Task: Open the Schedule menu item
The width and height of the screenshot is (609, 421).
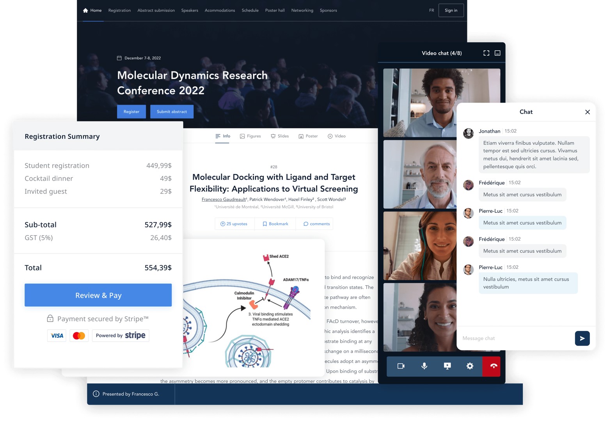Action: (250, 11)
